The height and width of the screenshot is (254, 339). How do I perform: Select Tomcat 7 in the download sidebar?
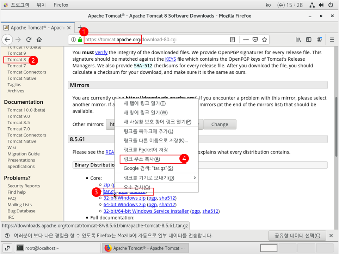click(x=17, y=66)
